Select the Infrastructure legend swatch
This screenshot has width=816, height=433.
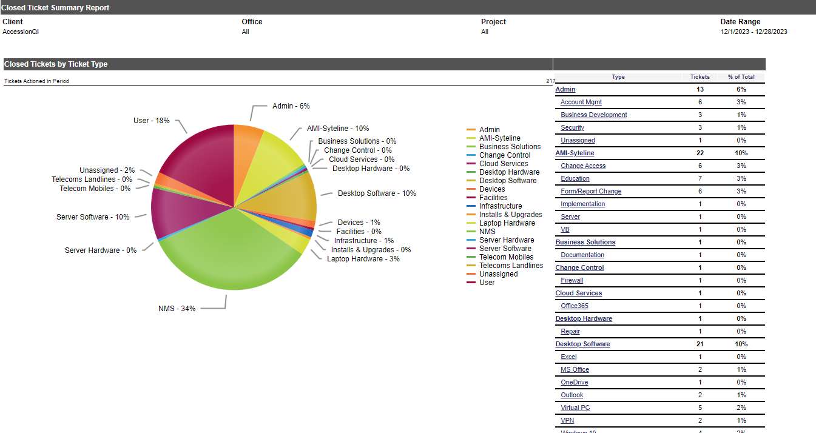471,206
